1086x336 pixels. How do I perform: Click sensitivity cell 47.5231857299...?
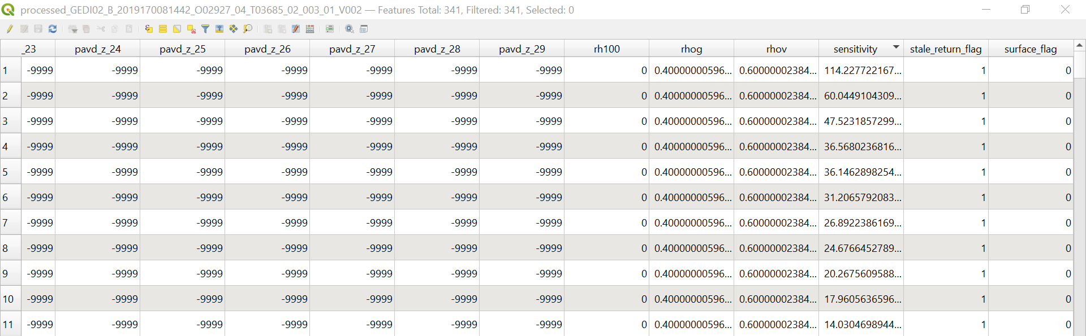point(861,121)
